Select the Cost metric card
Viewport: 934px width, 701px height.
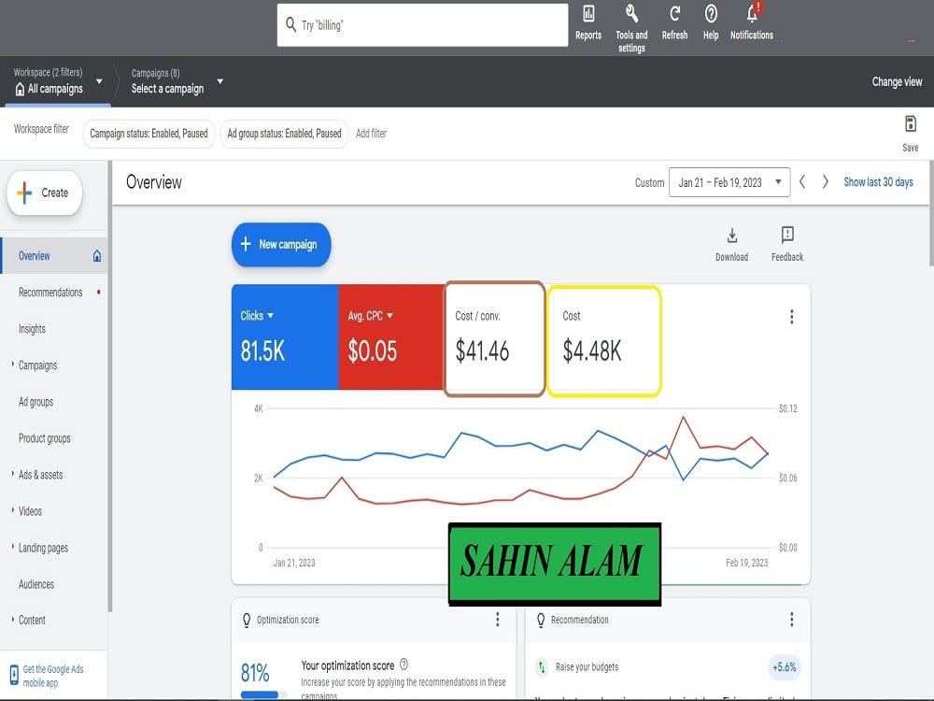click(x=604, y=340)
